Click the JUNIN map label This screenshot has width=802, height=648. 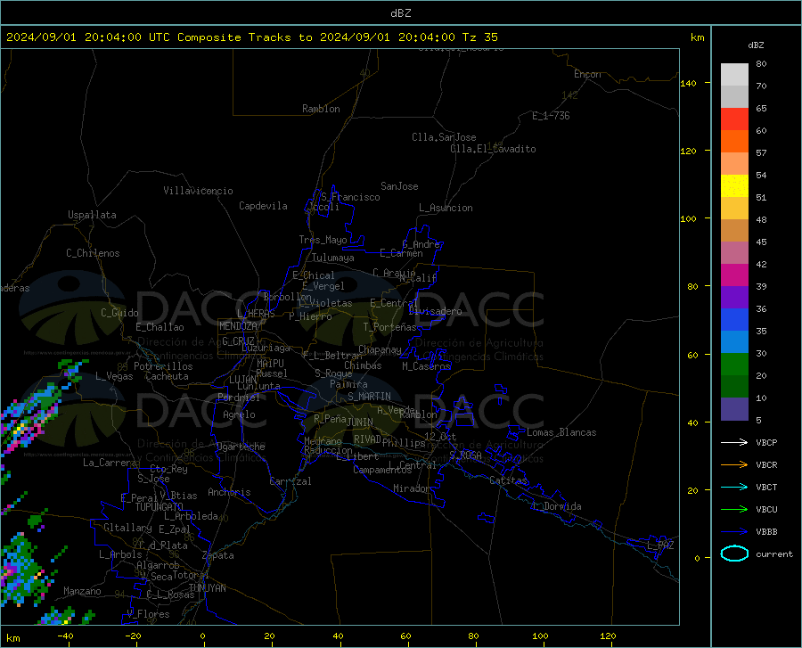click(x=360, y=422)
